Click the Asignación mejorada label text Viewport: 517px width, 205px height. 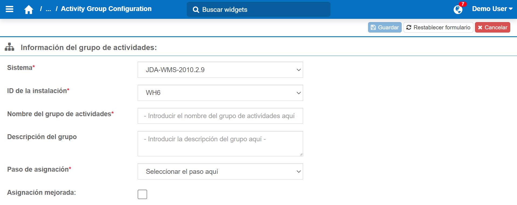pos(41,193)
